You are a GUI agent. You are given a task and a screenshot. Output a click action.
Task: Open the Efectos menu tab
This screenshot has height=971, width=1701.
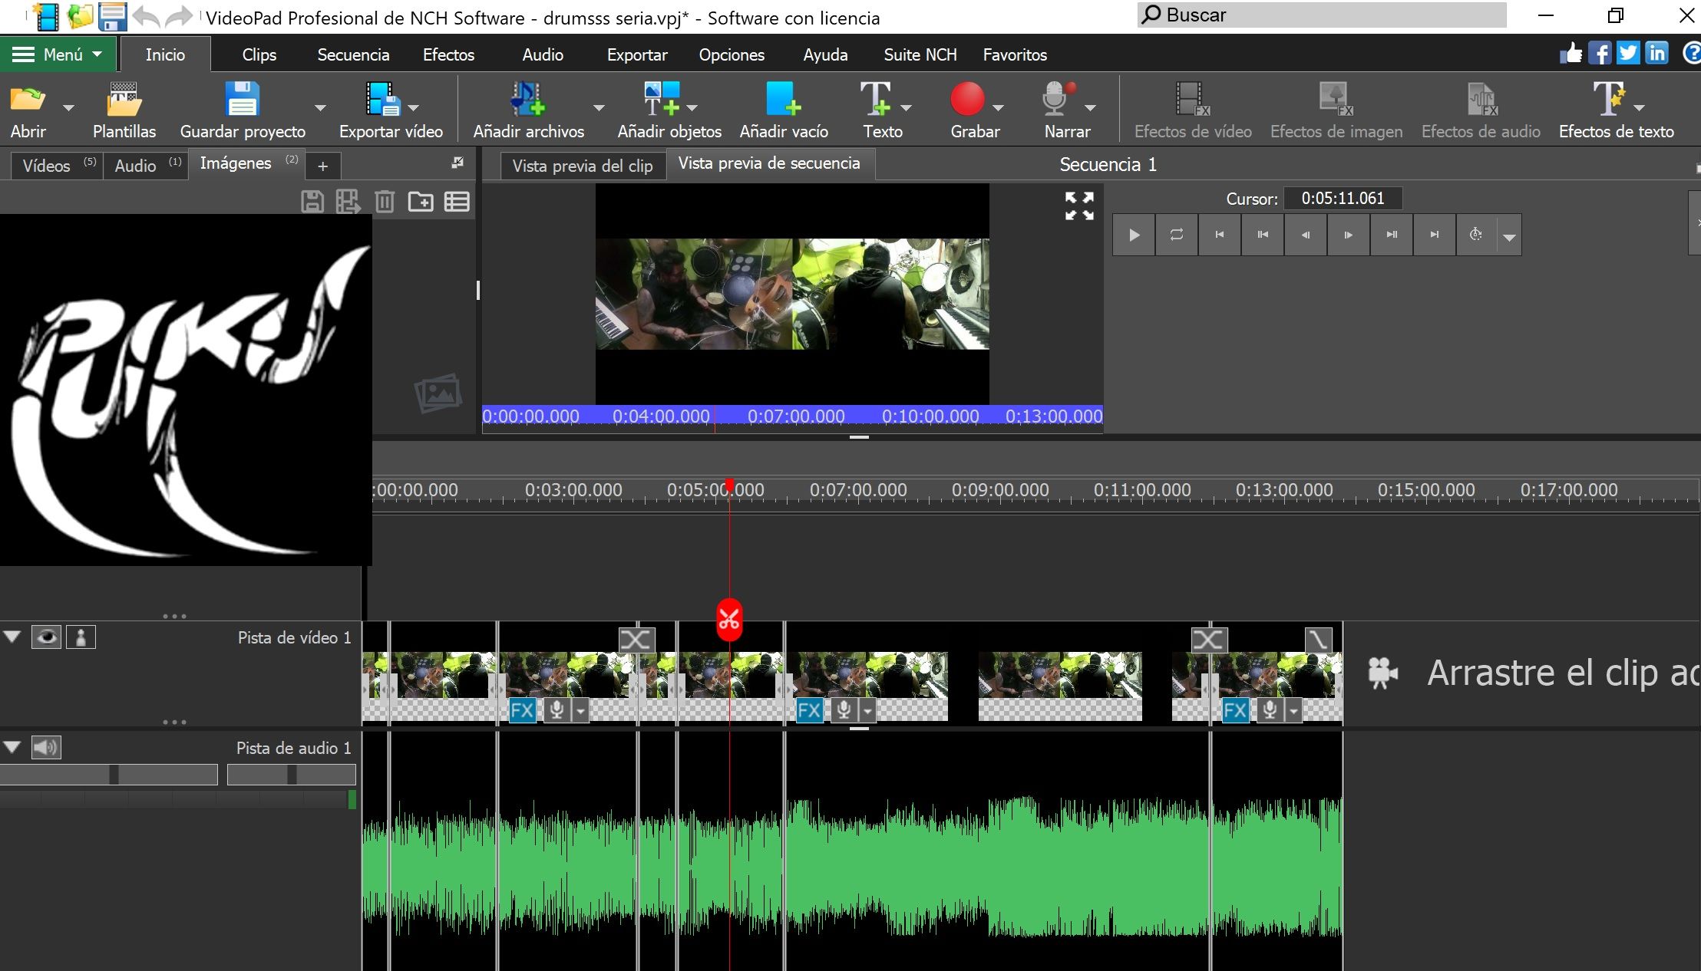click(448, 54)
